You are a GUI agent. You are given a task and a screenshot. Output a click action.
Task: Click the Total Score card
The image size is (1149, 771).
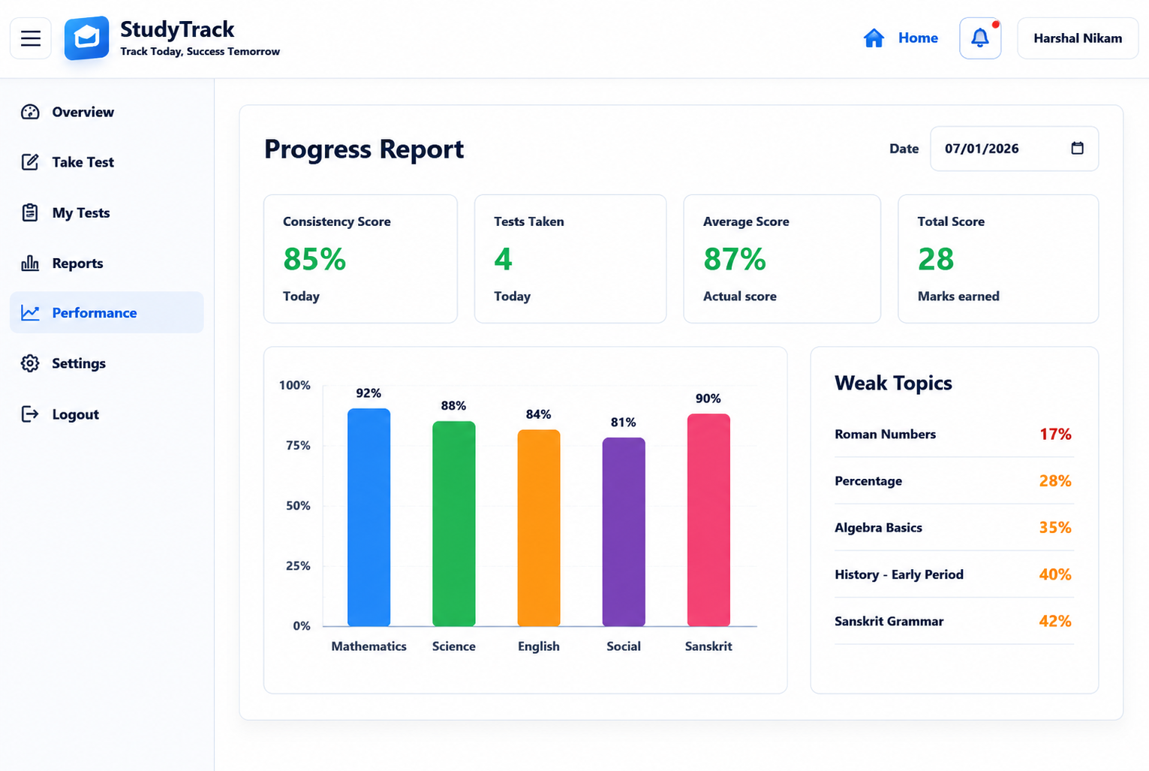point(998,259)
